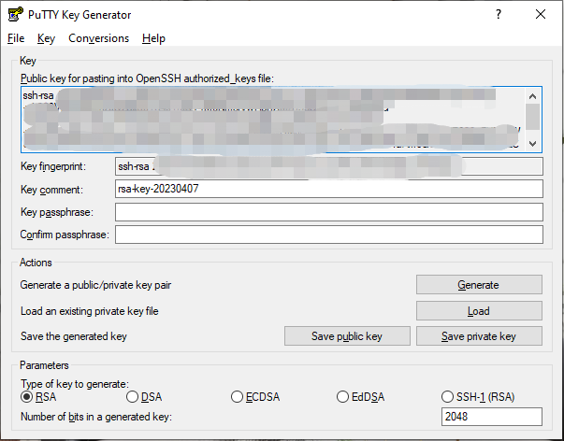This screenshot has width=564, height=441.
Task: Click Save private key button
Action: pyautogui.click(x=479, y=336)
